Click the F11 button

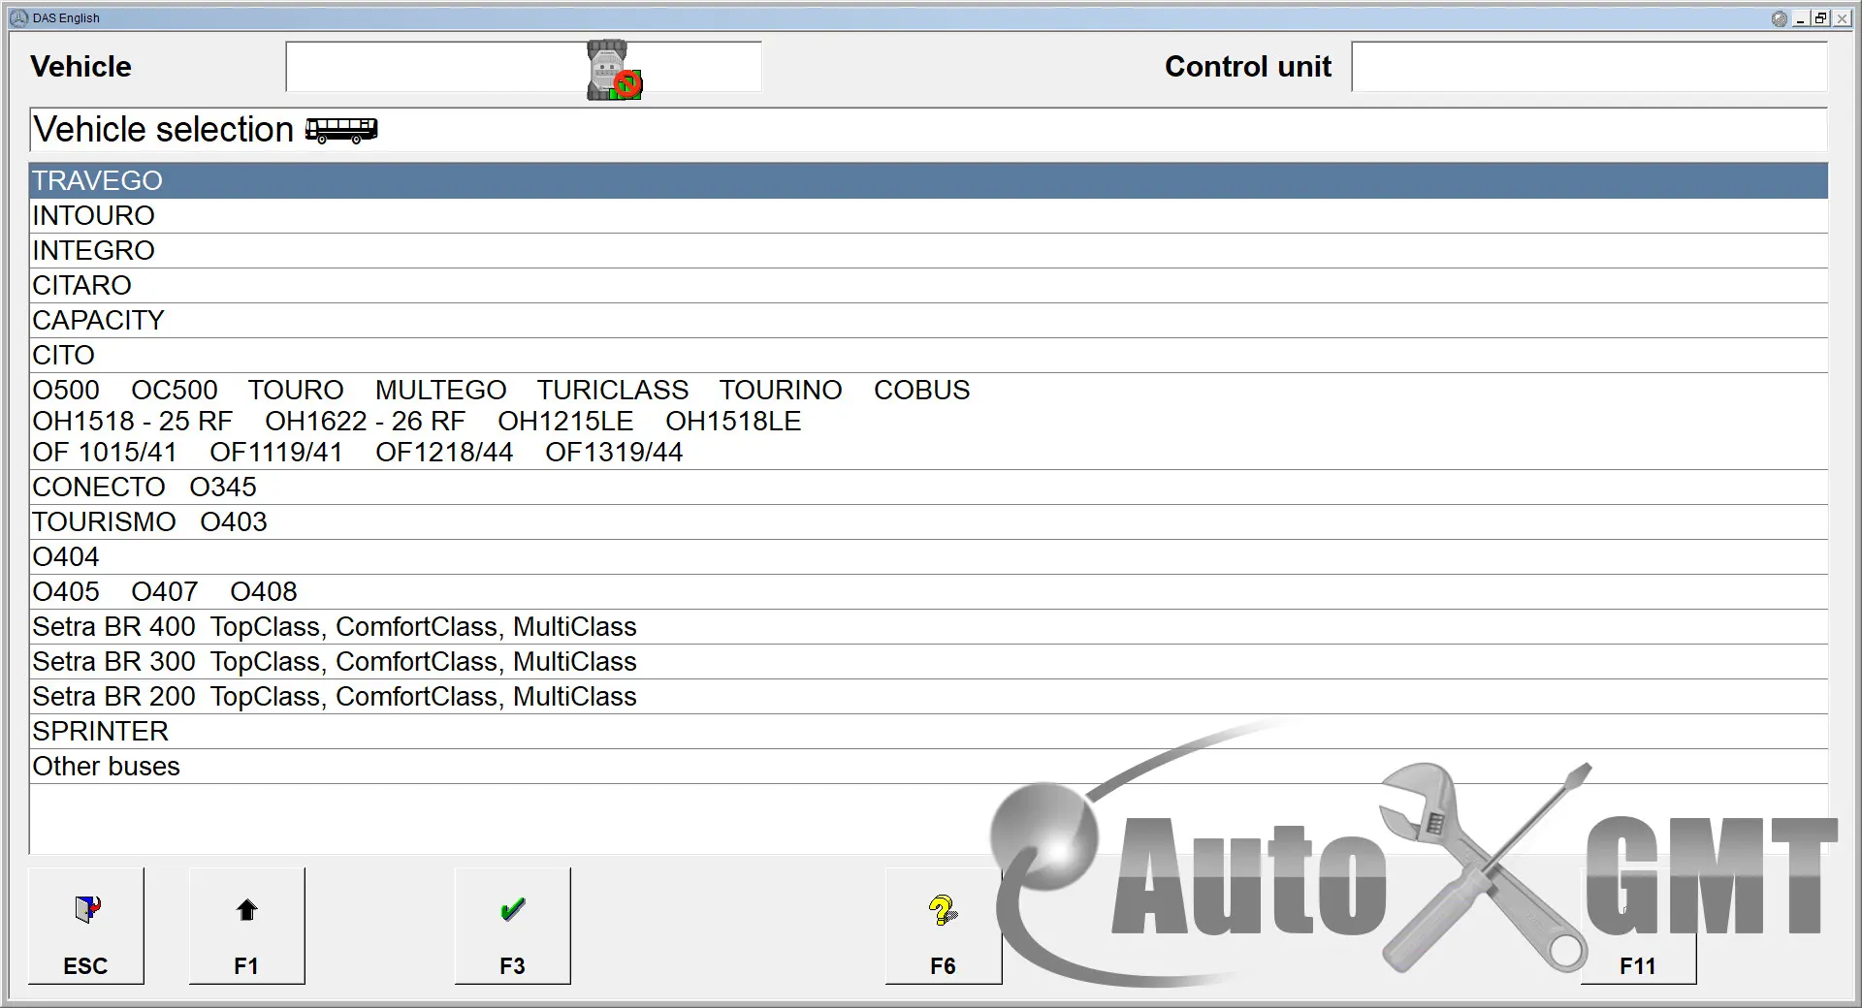click(1638, 926)
